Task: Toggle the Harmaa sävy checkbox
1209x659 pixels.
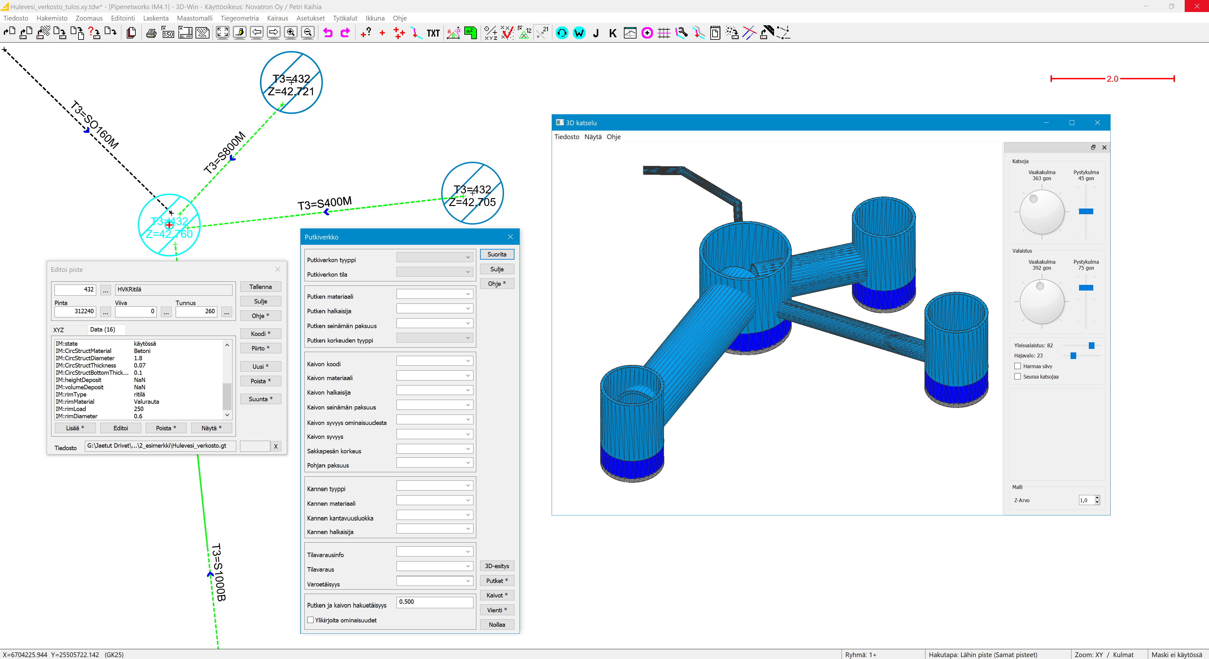Action: pos(1018,366)
